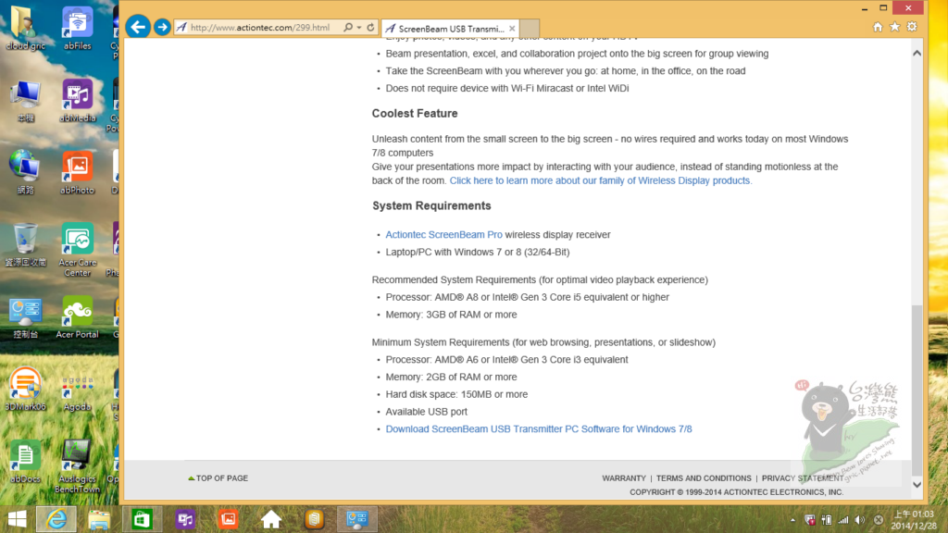Open the orange abPhoto taskbar icon
Viewport: 948px width, 533px height.
pyautogui.click(x=228, y=519)
